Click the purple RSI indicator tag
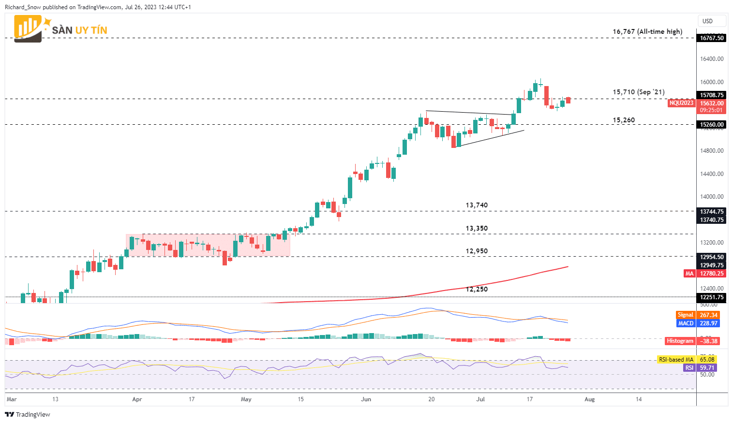733x423 pixels. [689, 367]
